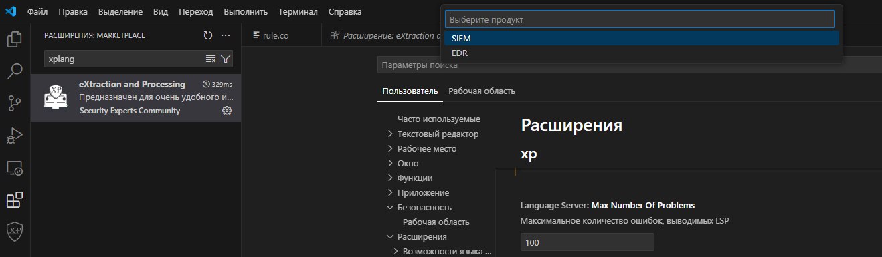Open the Терминал menu
882x257 pixels.
298,12
